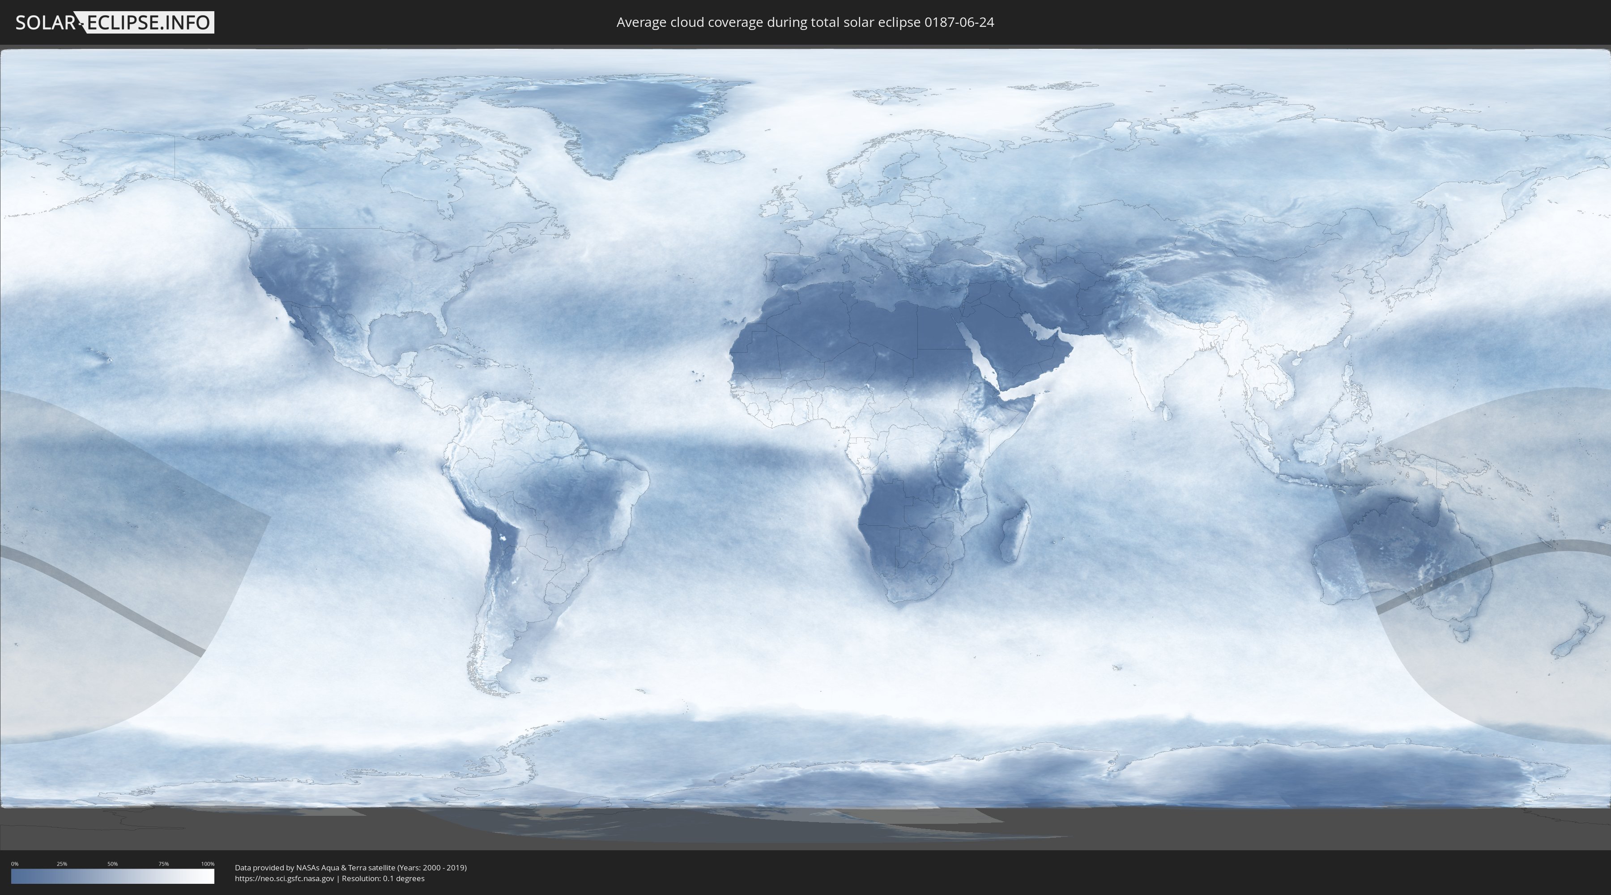Click the 50% legend label
The image size is (1611, 895).
[113, 864]
